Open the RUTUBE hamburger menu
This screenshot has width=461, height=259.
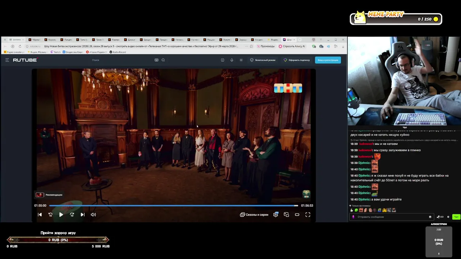(x=7, y=60)
